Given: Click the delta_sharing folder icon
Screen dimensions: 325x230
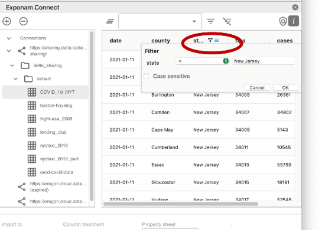Looking at the screenshot, I should tap(25, 65).
